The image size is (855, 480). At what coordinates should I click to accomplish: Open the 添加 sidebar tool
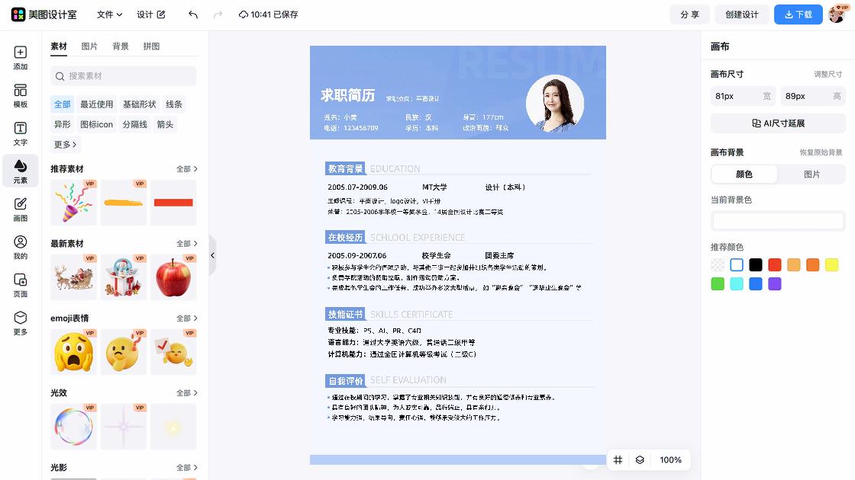pyautogui.click(x=20, y=58)
